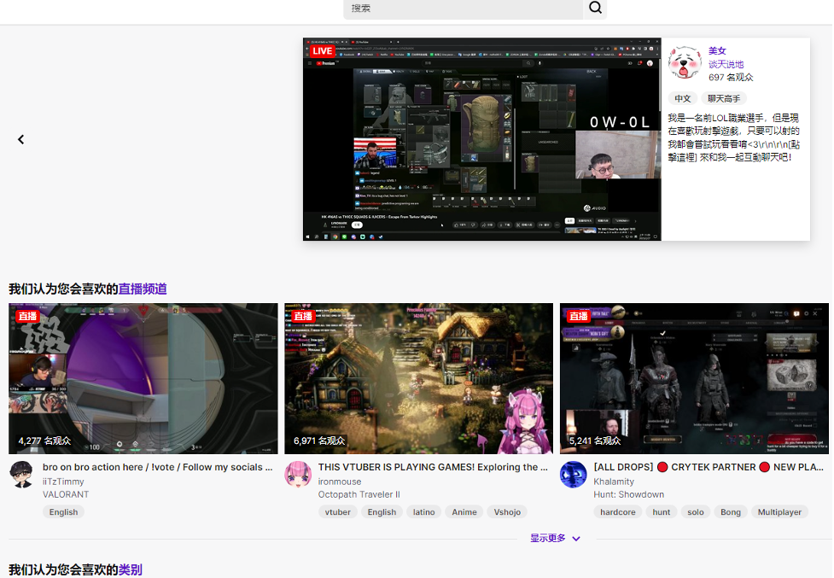Viewport: 834px width, 578px height.
Task: Select English tag under ironmouse
Action: click(382, 512)
